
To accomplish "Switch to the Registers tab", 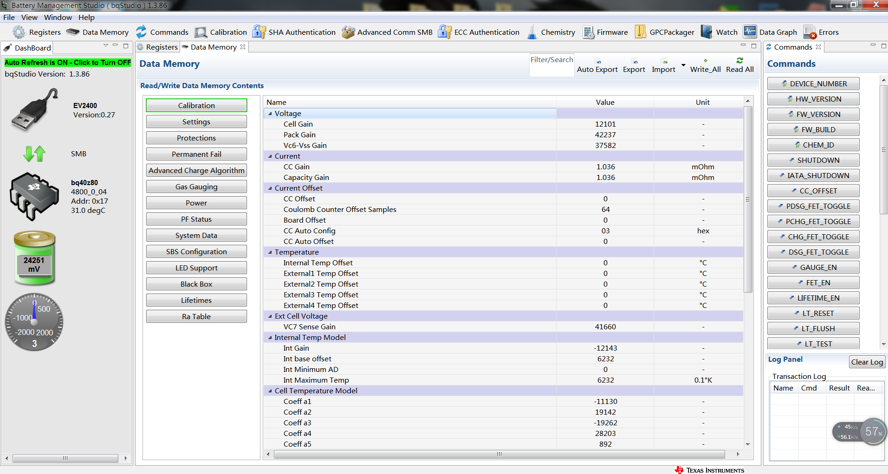I will coord(157,47).
